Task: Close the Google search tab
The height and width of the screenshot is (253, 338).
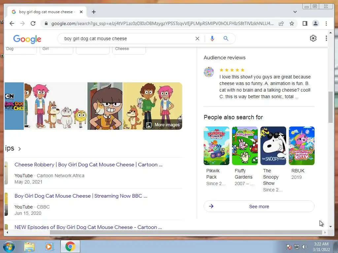Action: (x=81, y=12)
